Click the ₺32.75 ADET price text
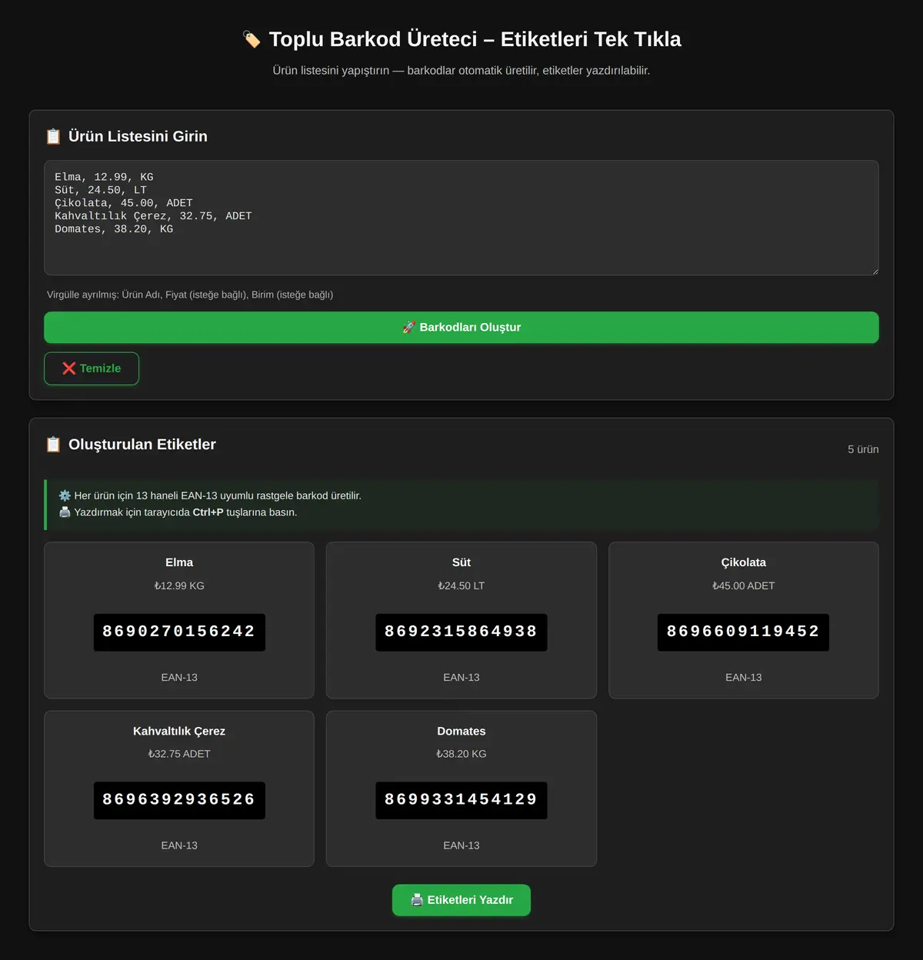 click(179, 754)
